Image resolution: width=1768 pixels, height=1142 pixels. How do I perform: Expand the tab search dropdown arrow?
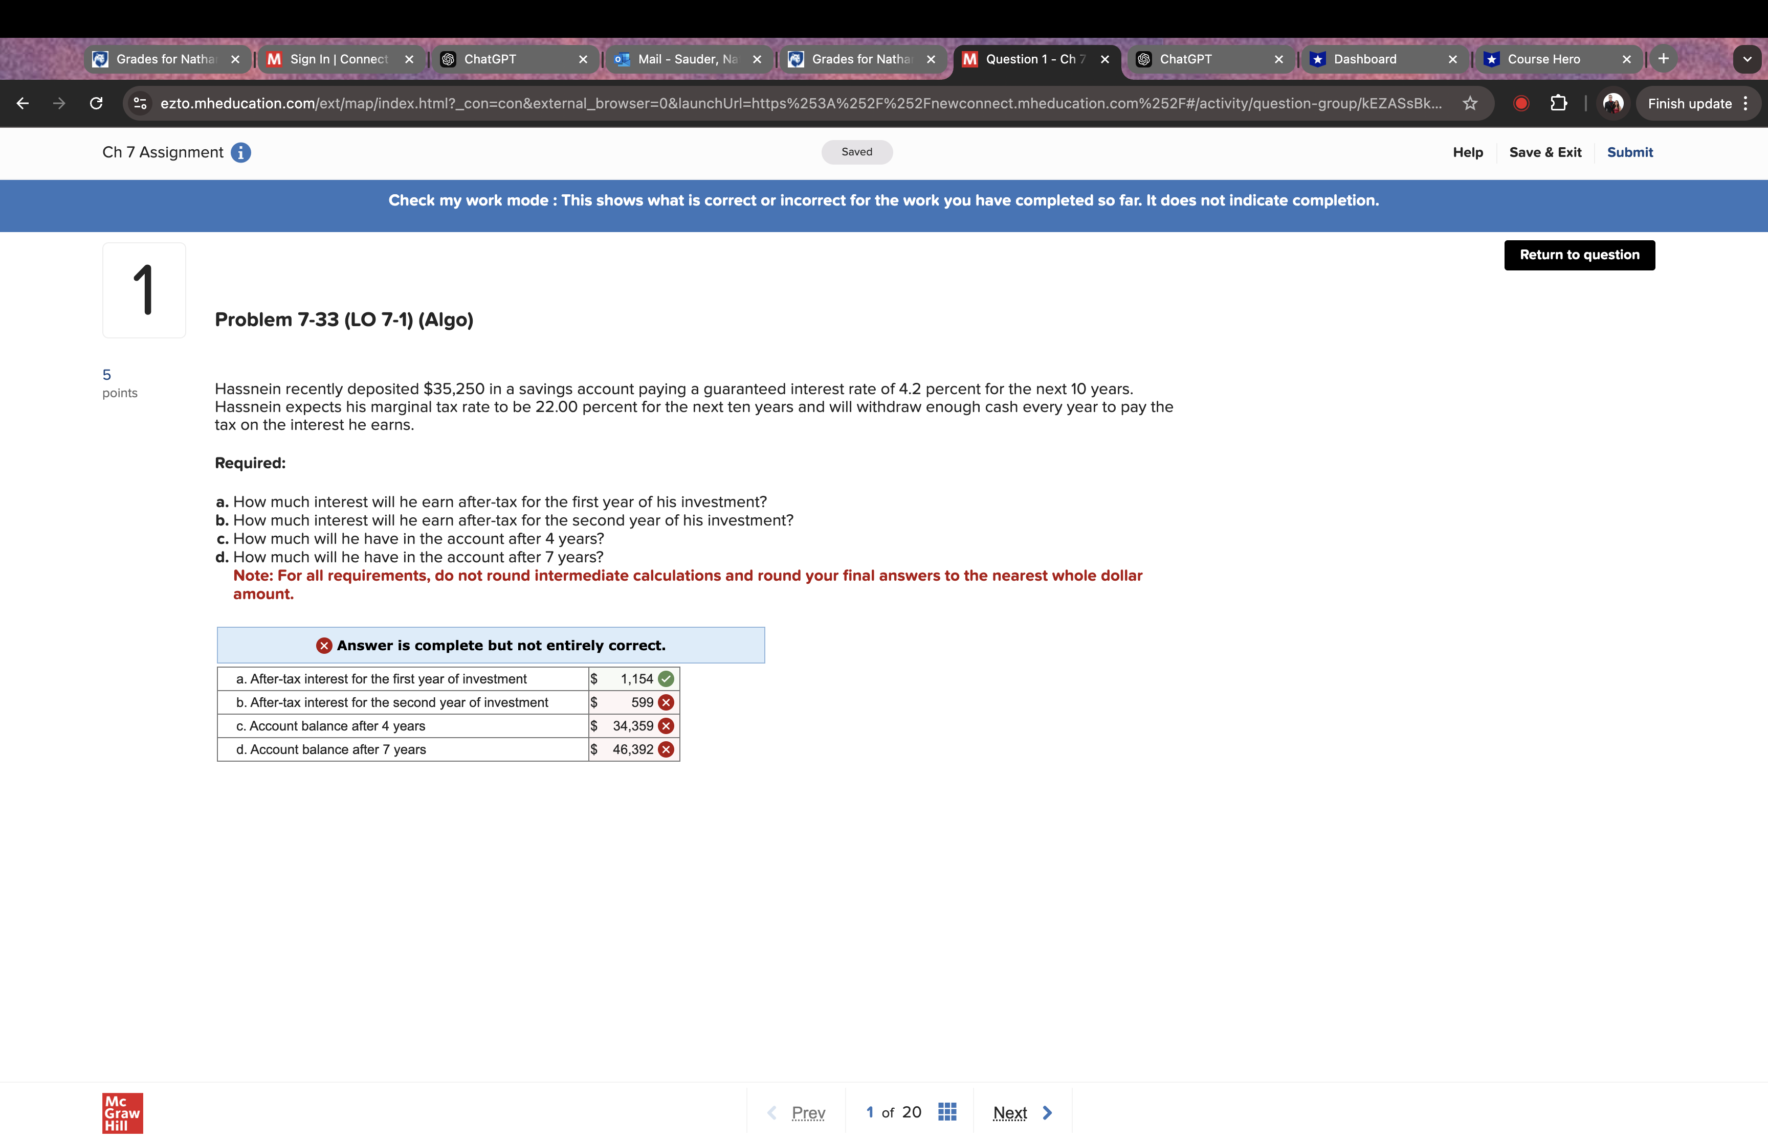click(1747, 59)
